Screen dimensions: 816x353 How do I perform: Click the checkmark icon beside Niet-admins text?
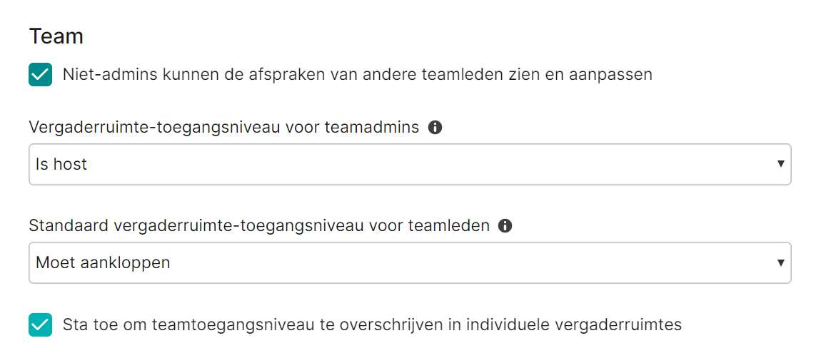click(x=40, y=75)
